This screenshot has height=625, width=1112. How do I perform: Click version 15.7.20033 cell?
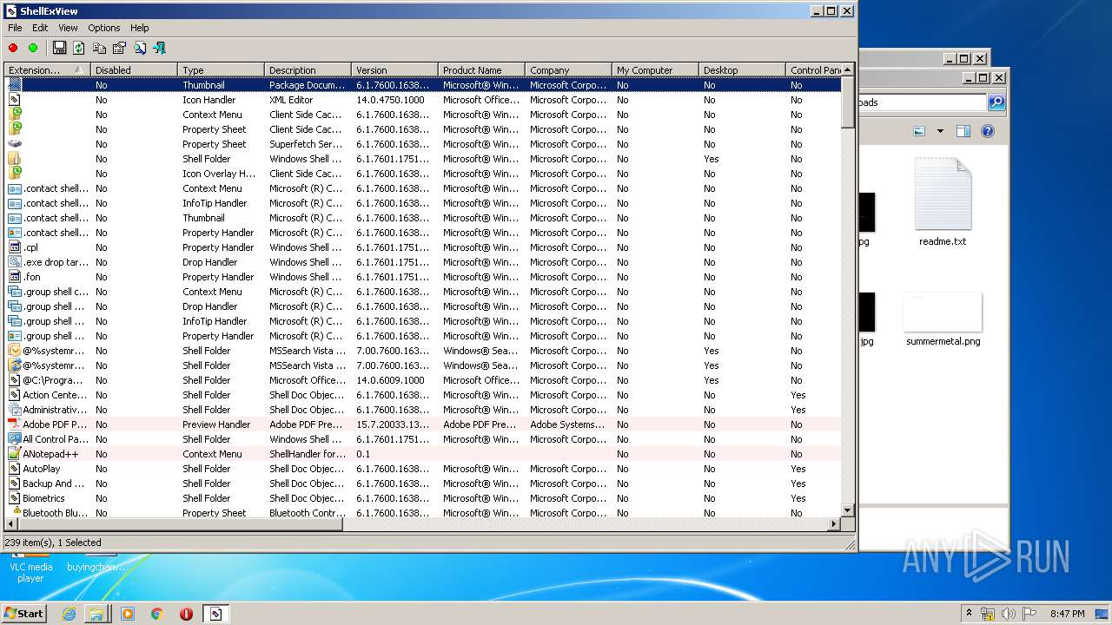pos(393,424)
